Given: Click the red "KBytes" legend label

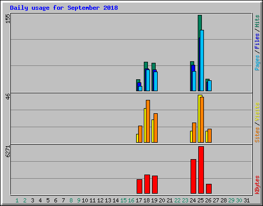Looking at the screenshot, I should point(257,185).
